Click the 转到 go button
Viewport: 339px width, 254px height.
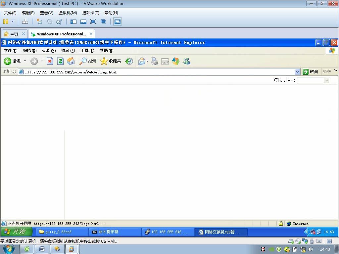point(311,72)
